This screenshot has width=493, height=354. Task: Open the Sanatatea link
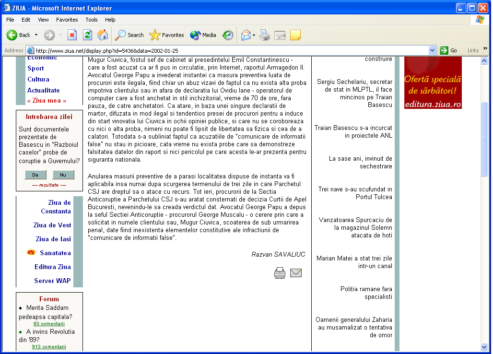[55, 253]
